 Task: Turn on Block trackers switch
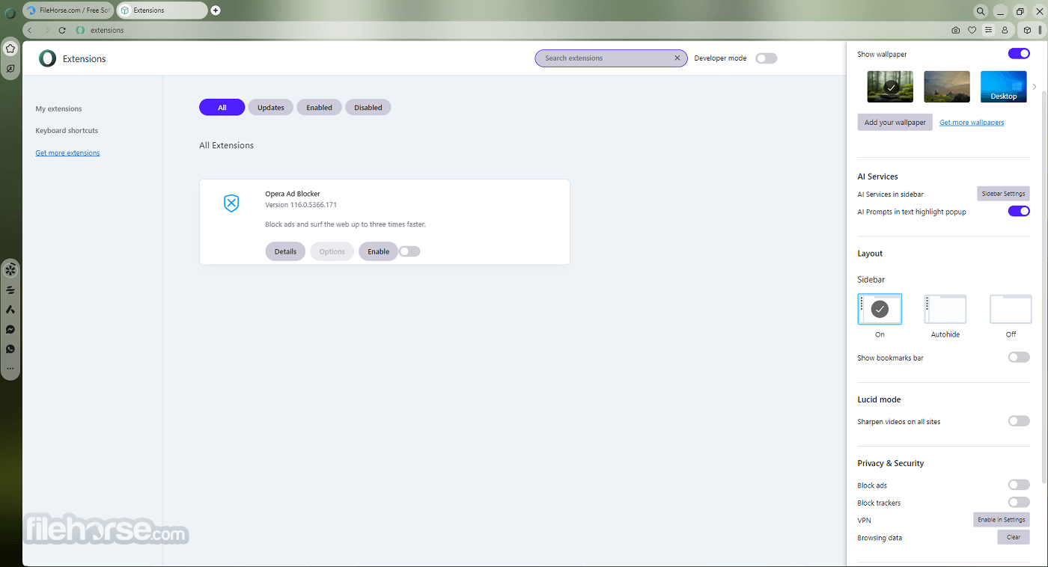click(x=1019, y=503)
